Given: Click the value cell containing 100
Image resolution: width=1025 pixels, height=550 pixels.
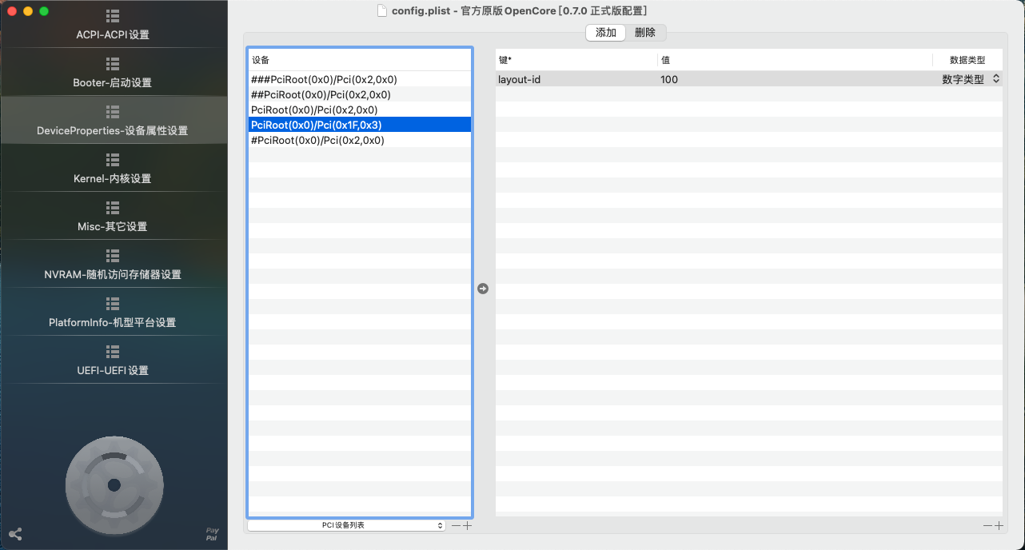Looking at the screenshot, I should [x=796, y=79].
